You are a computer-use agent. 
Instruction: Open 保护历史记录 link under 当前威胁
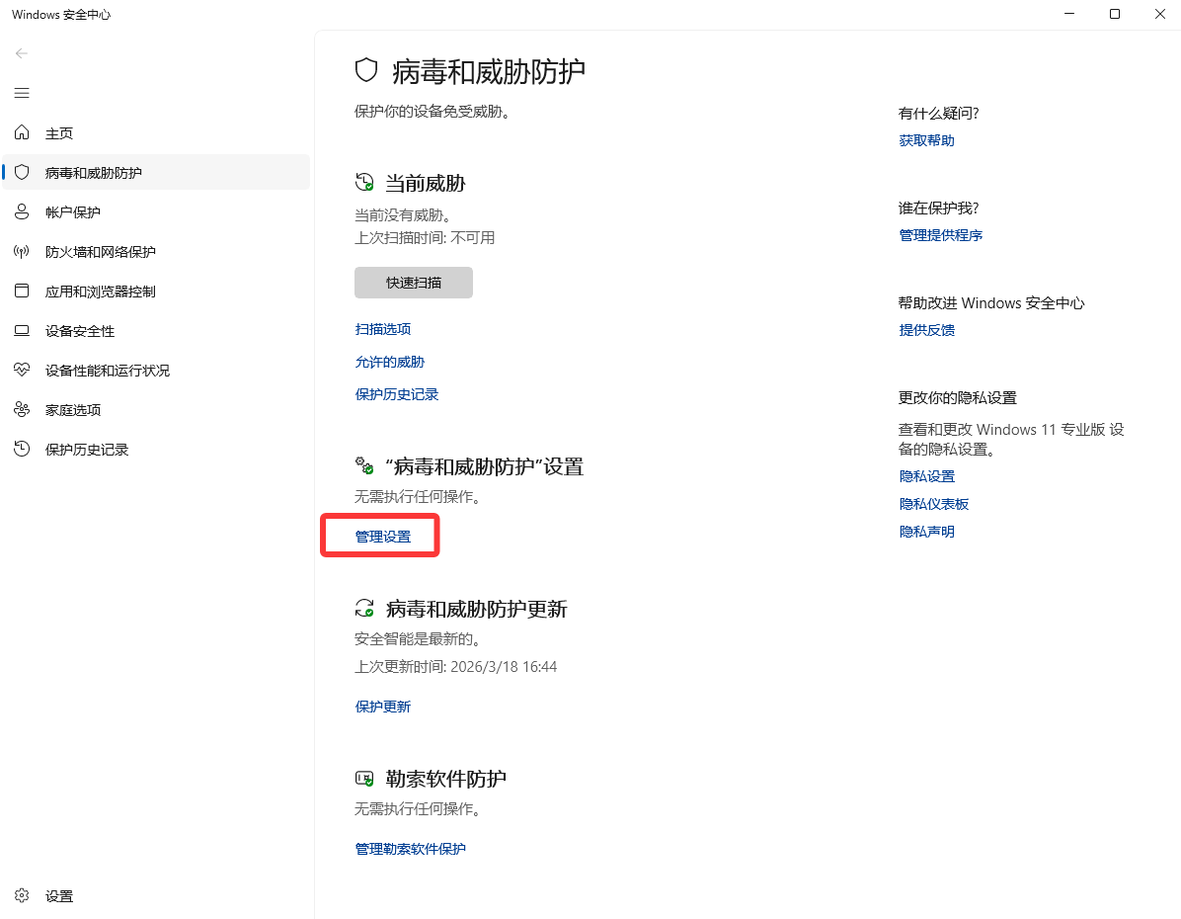[x=397, y=394]
